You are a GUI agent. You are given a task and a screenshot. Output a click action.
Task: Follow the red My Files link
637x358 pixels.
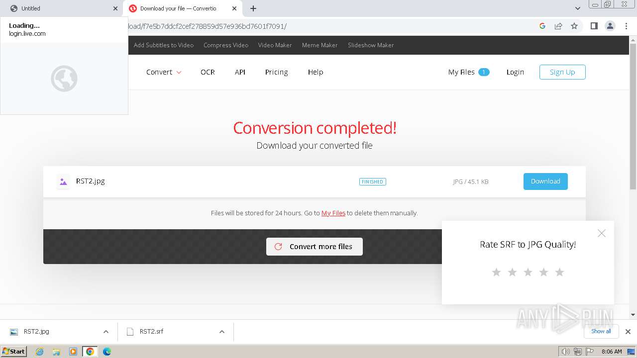click(333, 213)
